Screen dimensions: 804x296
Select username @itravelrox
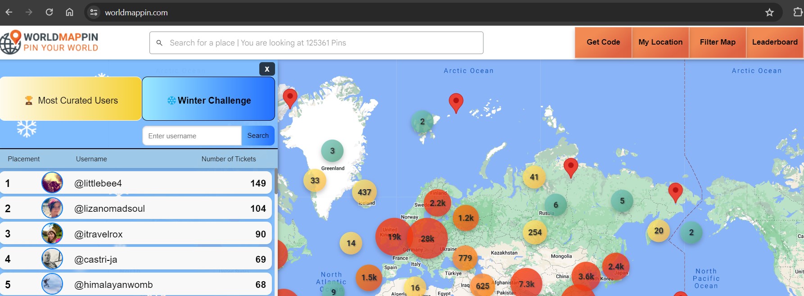pos(98,234)
